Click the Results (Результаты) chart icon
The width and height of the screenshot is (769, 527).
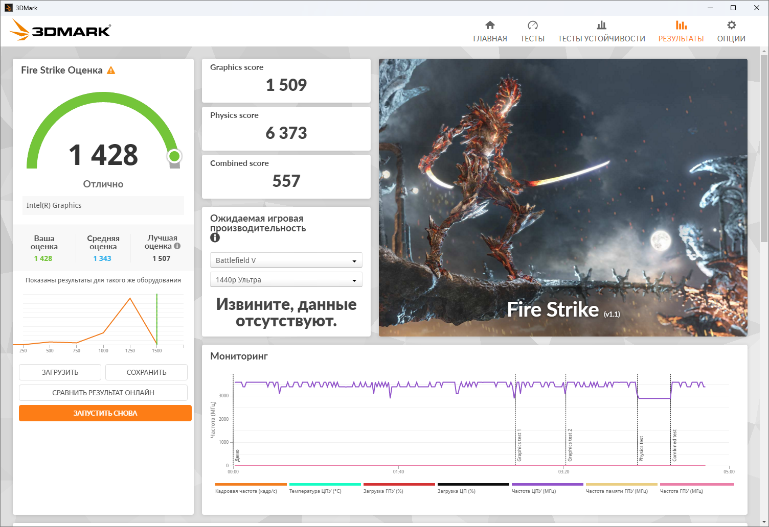pos(681,26)
